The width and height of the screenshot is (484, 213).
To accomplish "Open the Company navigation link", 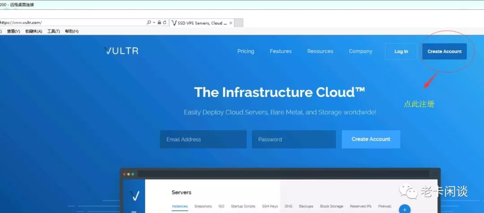I will point(360,51).
